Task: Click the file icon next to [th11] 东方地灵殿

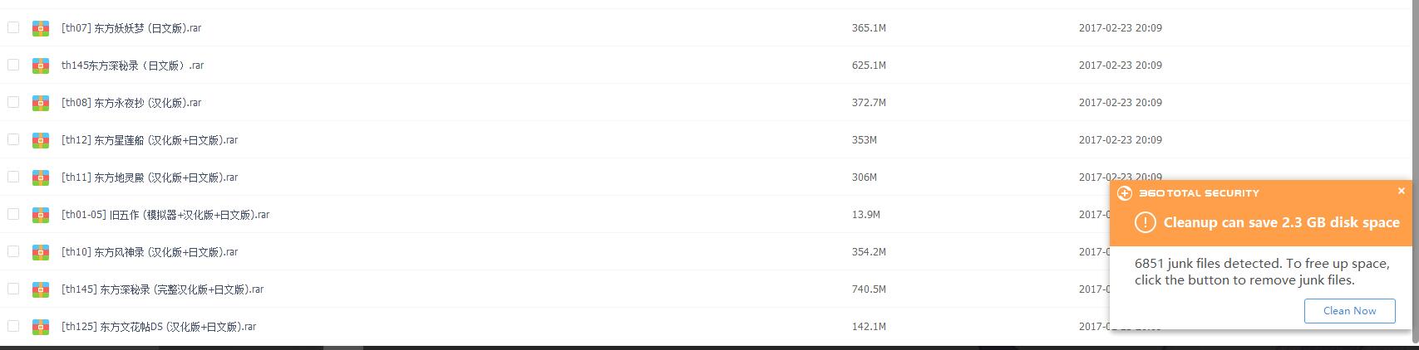Action: pyautogui.click(x=41, y=177)
